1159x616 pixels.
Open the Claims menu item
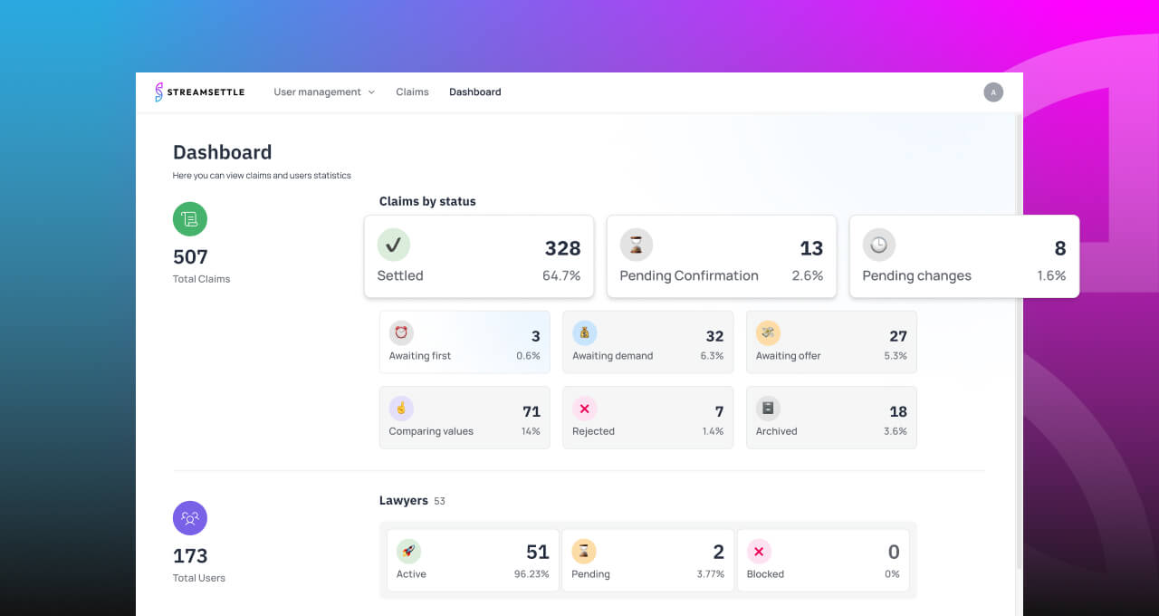point(412,91)
